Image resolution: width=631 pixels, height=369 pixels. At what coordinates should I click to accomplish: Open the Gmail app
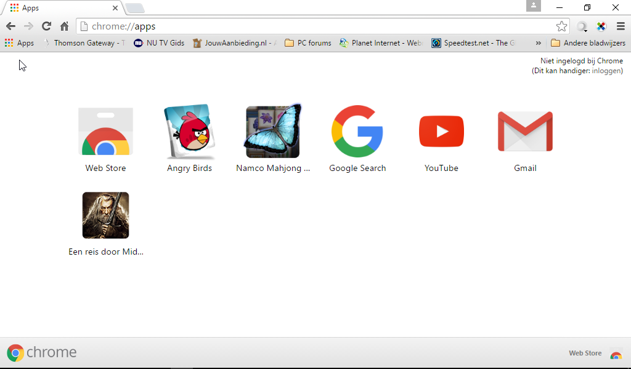coord(525,131)
